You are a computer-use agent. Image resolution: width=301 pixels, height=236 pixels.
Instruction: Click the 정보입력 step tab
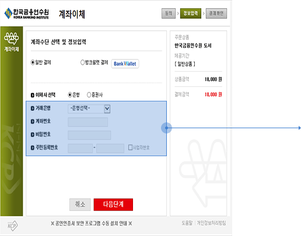pyautogui.click(x=191, y=13)
